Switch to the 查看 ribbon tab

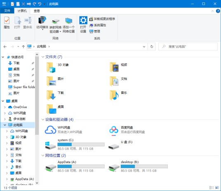[x=37, y=11]
